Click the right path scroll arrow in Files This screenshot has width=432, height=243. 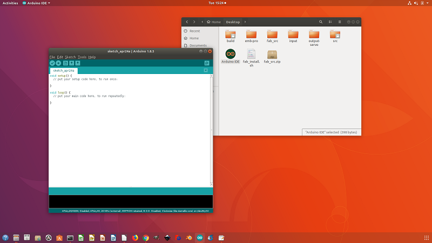245,22
